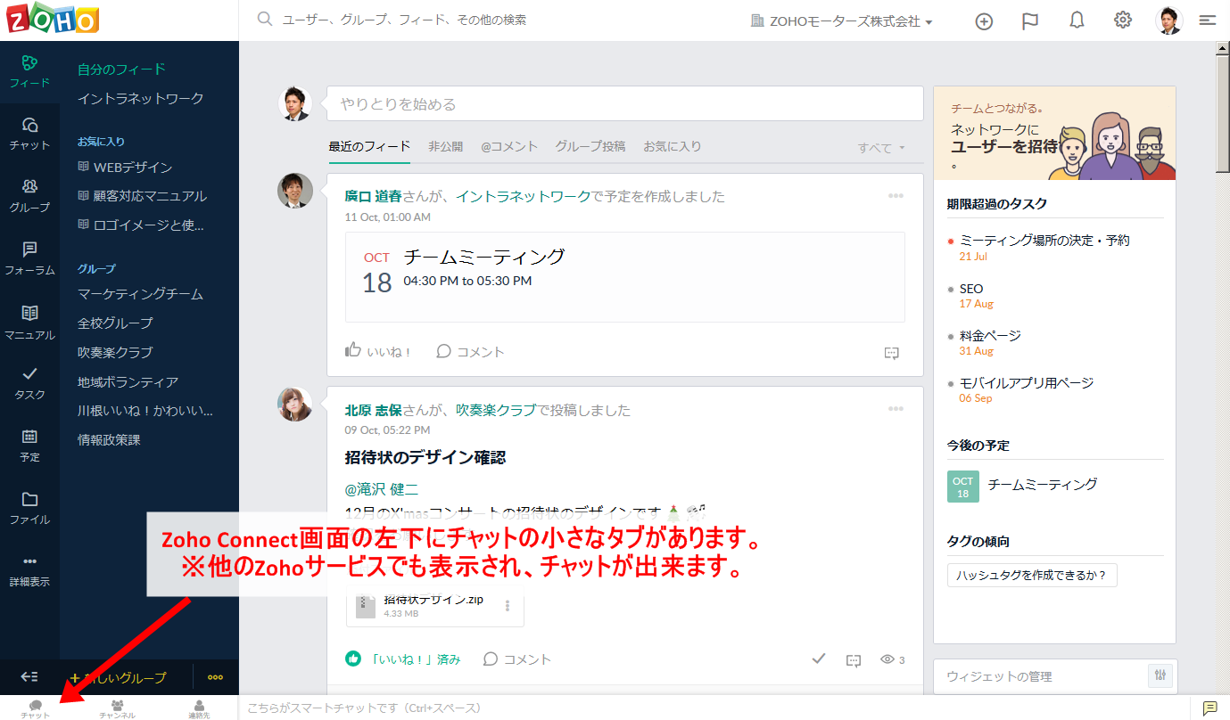Toggle right panel menu lines icon

click(1208, 20)
